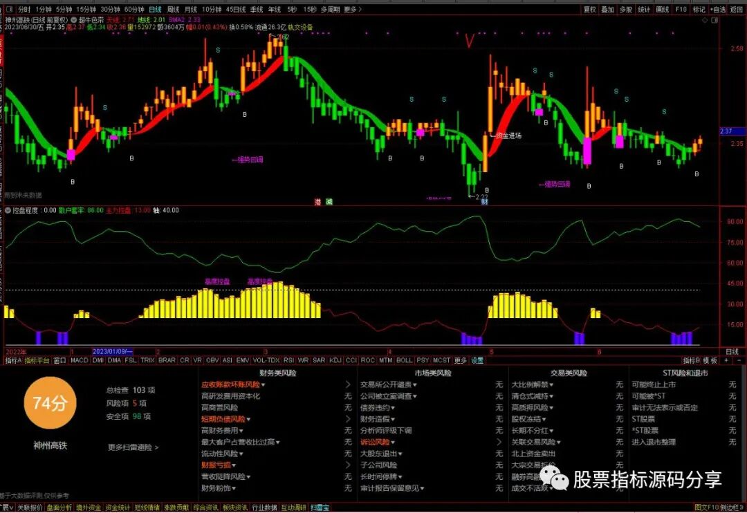The image size is (747, 513).
Task: Click the diamond icon under the 标记 button
Action: point(705,20)
